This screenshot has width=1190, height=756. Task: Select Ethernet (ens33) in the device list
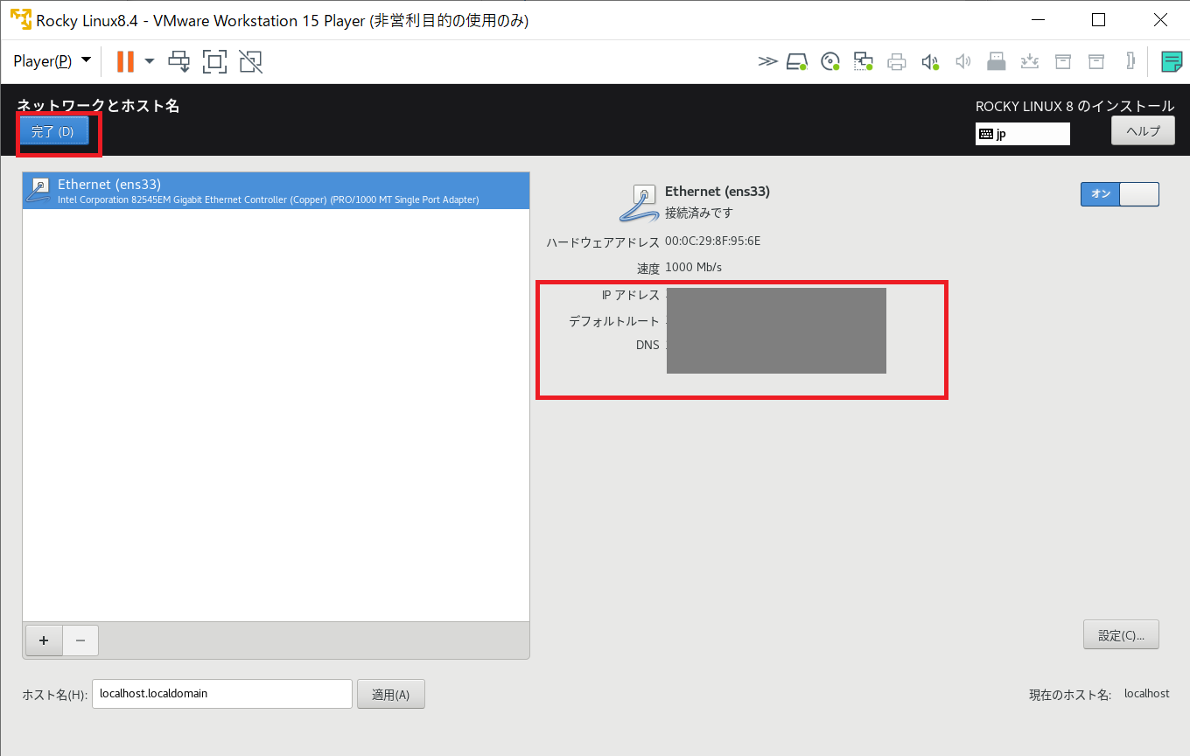(x=276, y=191)
